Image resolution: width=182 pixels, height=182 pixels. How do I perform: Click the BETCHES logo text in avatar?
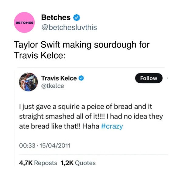[24, 22]
